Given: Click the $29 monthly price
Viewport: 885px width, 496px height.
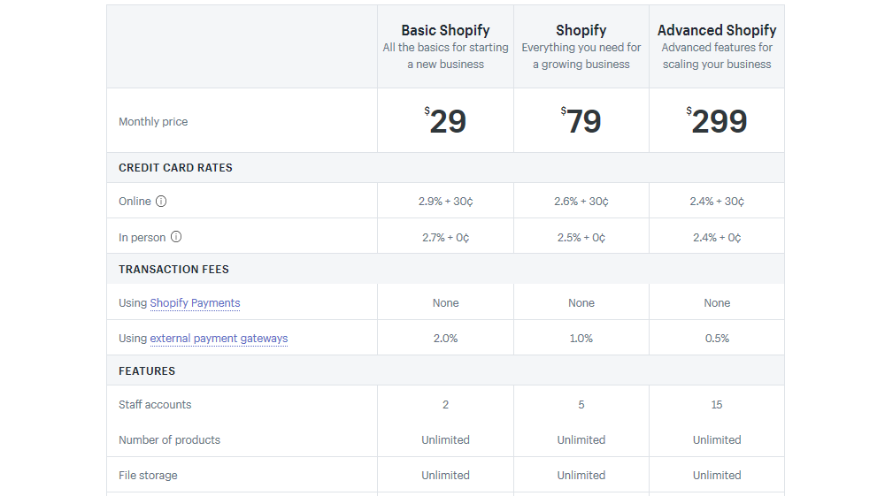Looking at the screenshot, I should (445, 120).
